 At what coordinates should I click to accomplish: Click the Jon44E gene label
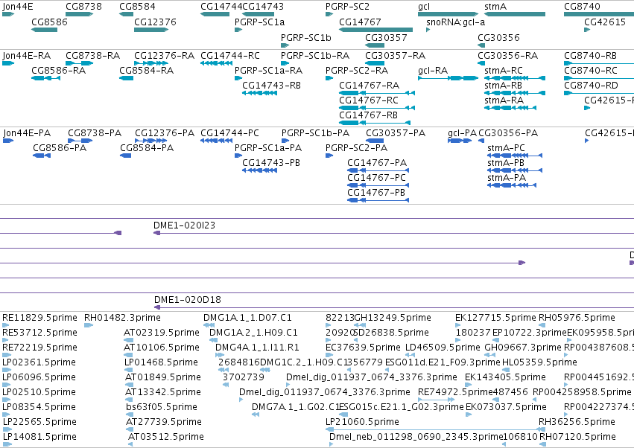(x=17, y=7)
